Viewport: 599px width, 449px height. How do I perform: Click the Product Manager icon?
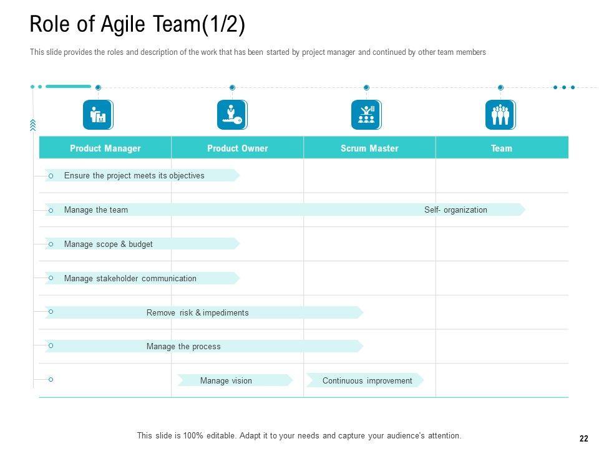point(98,115)
